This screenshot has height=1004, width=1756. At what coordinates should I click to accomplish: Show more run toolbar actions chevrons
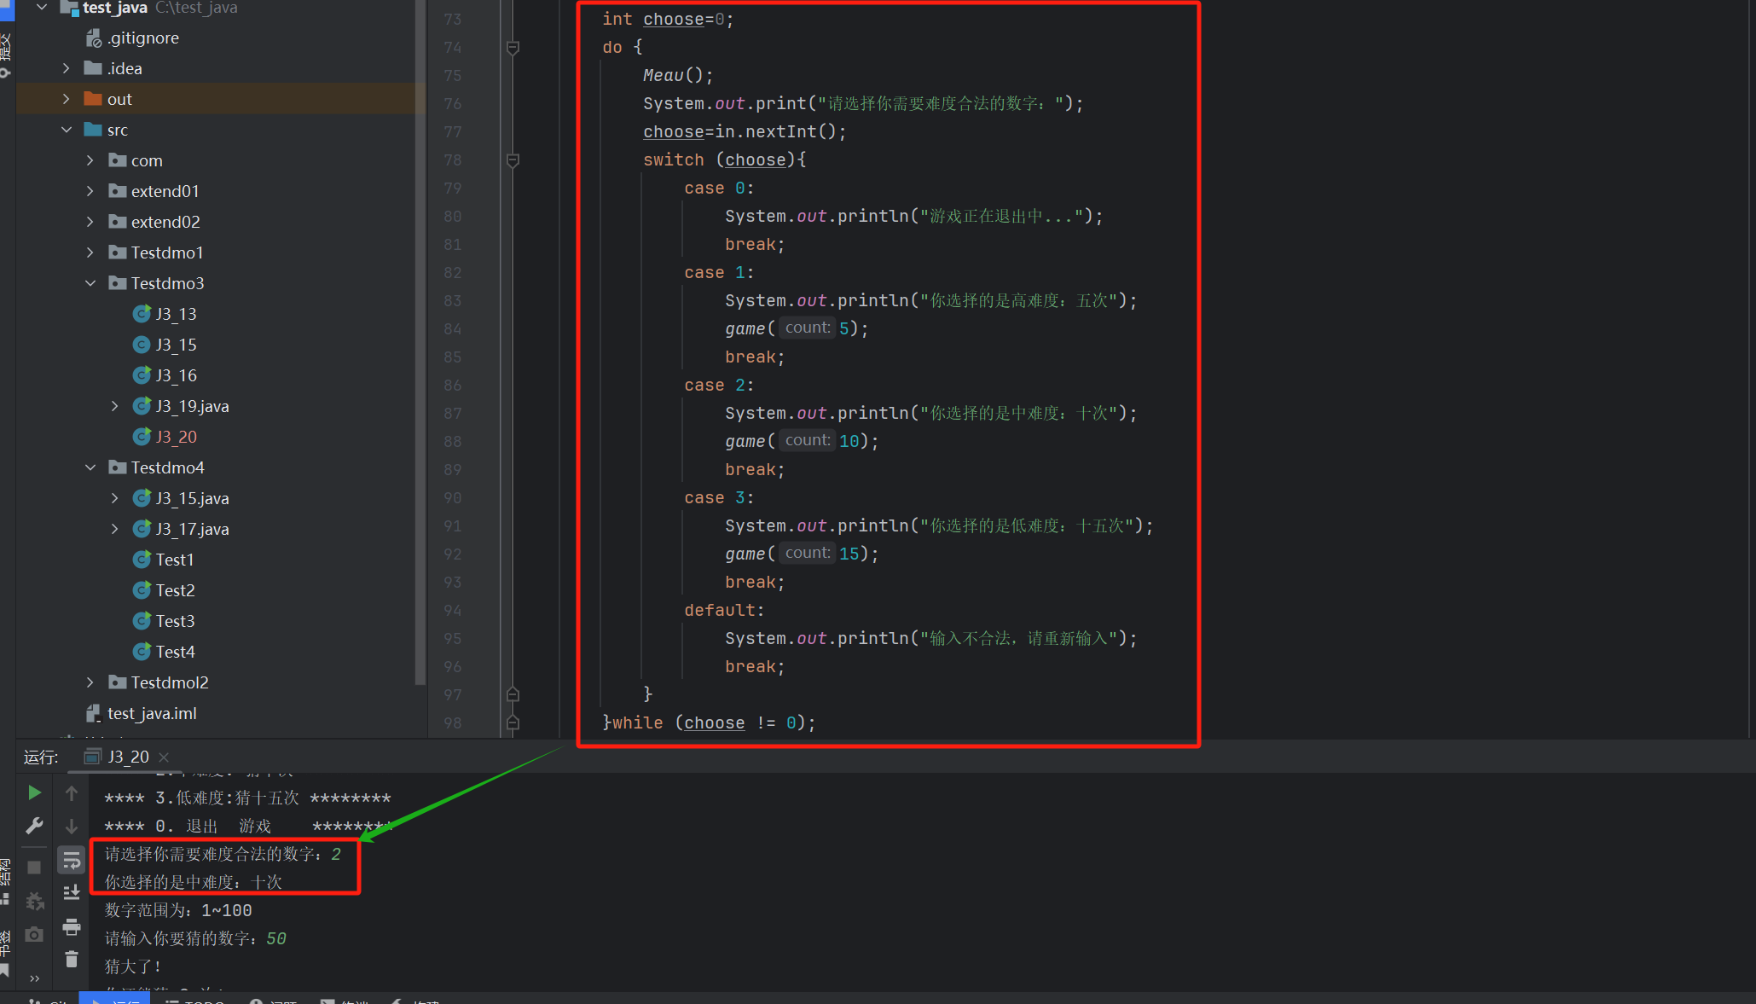click(x=34, y=978)
